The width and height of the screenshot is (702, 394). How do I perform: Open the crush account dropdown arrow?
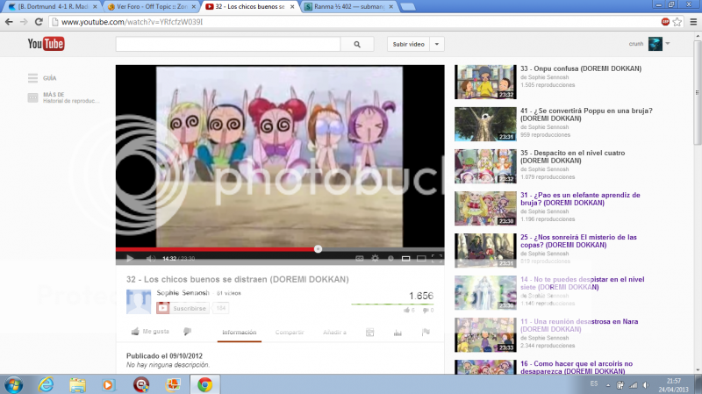click(668, 43)
